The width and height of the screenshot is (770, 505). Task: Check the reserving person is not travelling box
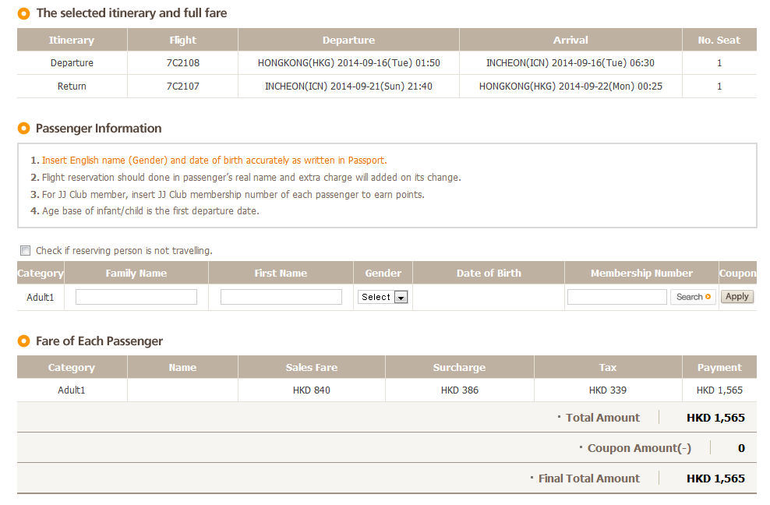coord(26,251)
